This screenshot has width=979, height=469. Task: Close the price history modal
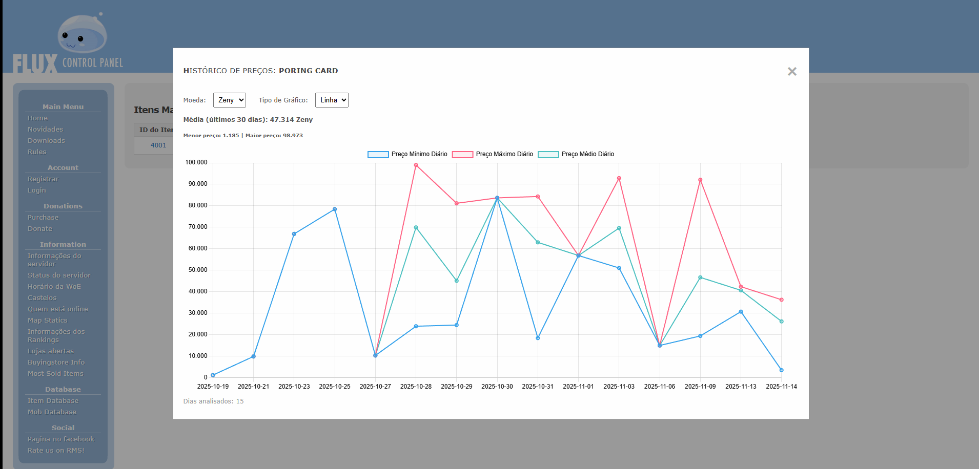pos(791,72)
